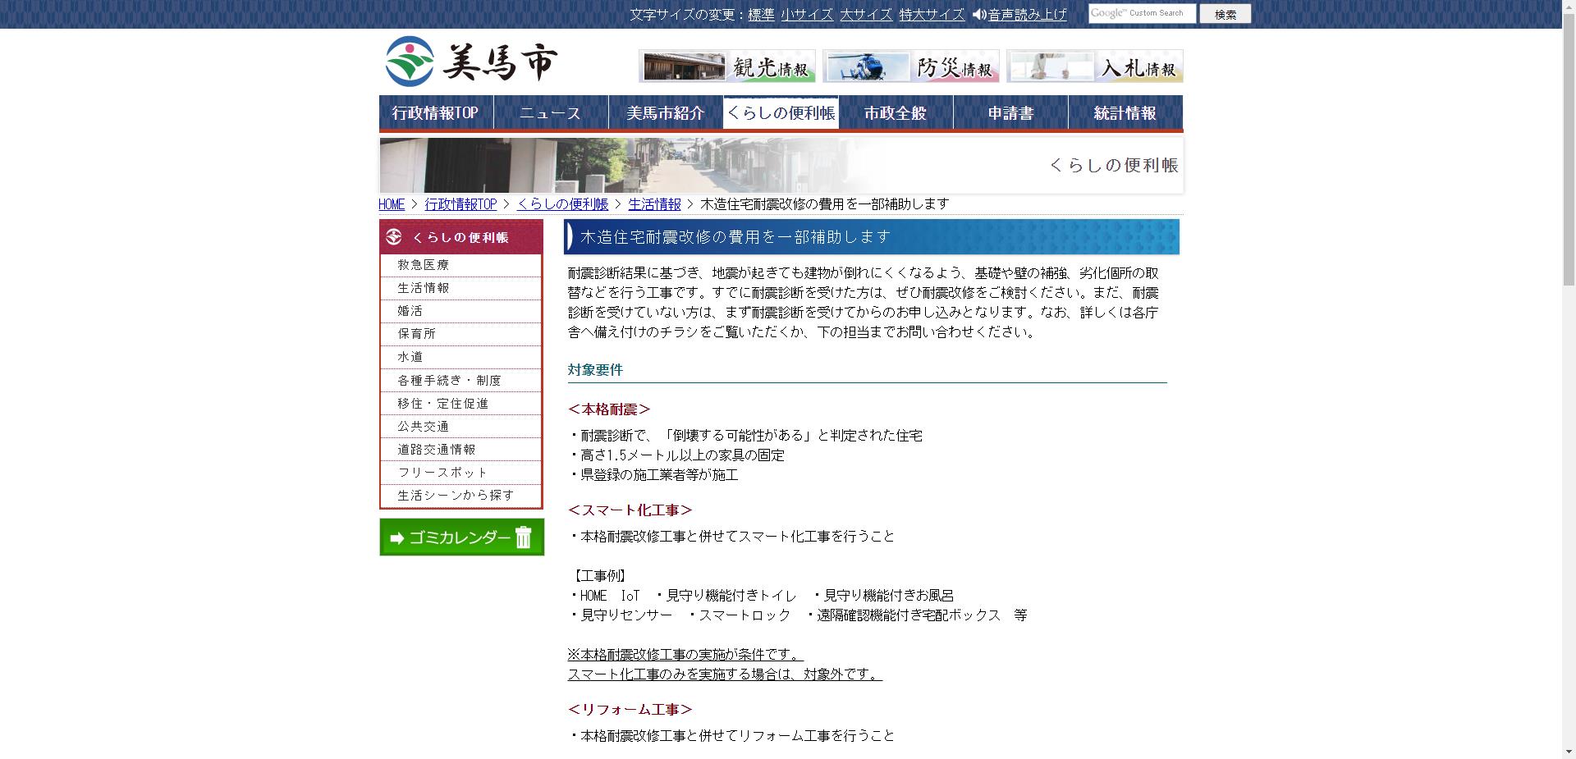Open the 防災情報 disaster banner
Viewport: 1576px width, 759px height.
[910, 66]
